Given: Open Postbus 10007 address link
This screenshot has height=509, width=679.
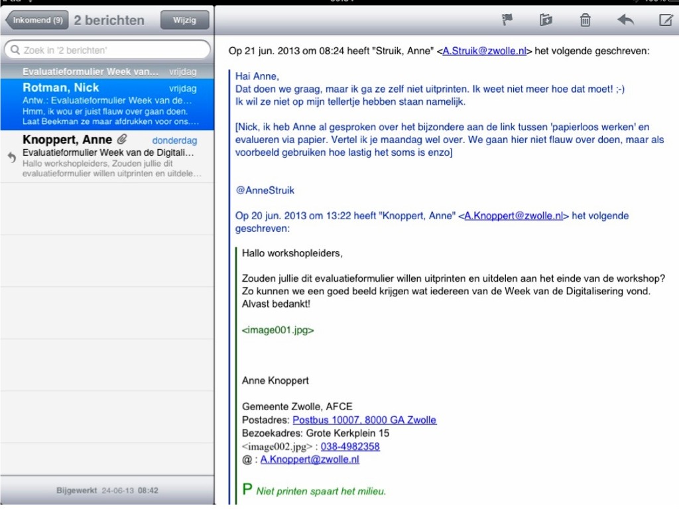Looking at the screenshot, I should 364,420.
